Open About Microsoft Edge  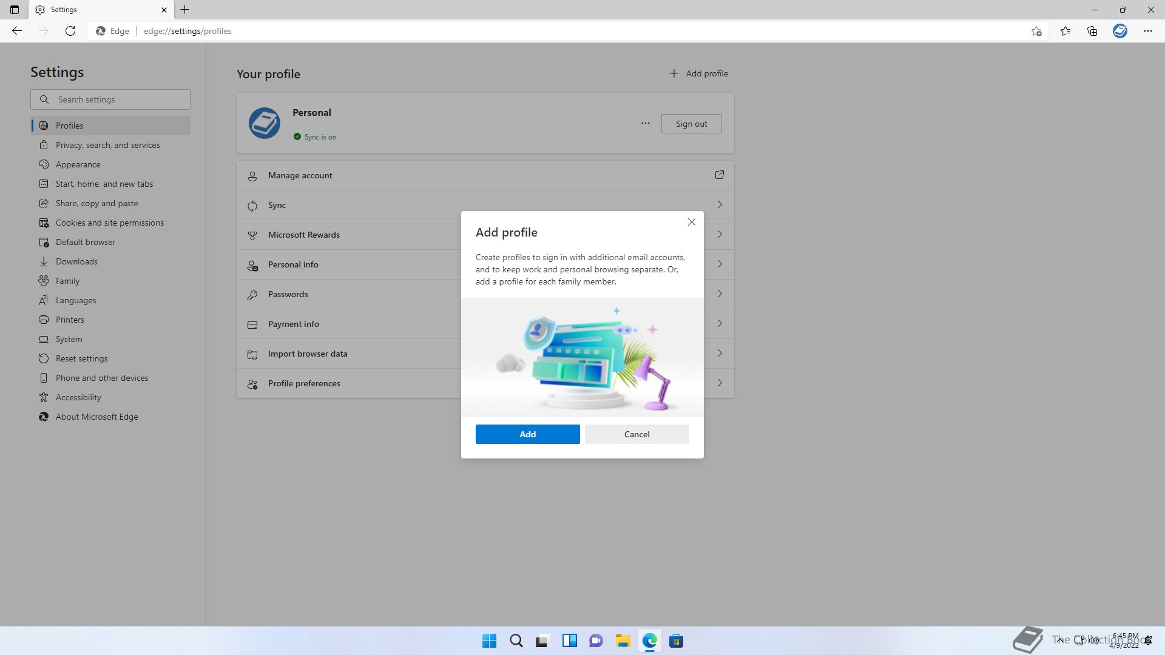point(110,417)
